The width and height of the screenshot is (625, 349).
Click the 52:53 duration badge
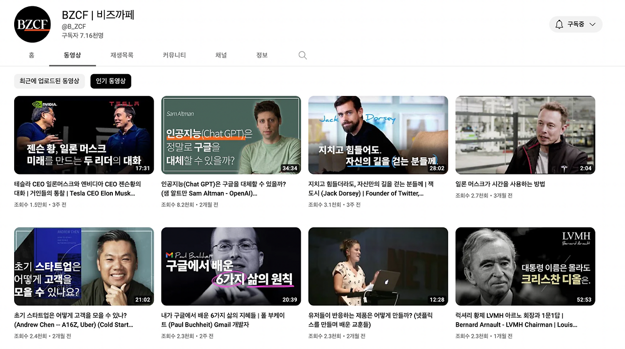[x=584, y=300]
